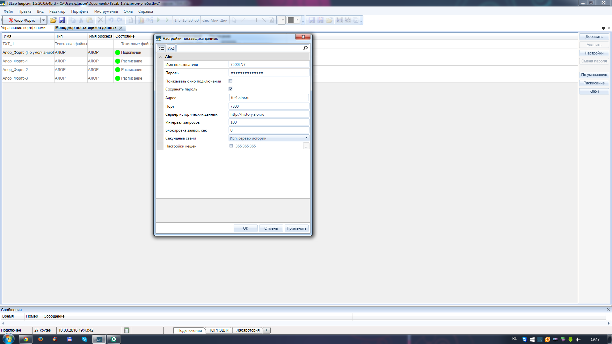Click the save floppy disk icon

pyautogui.click(x=62, y=20)
